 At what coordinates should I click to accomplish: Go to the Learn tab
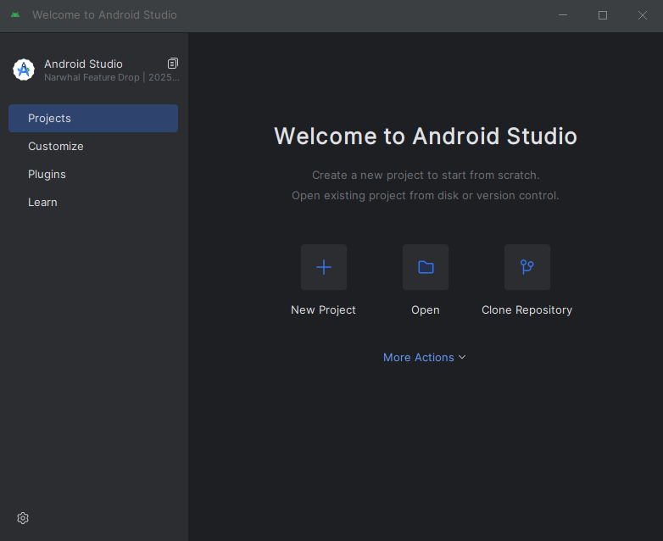pyautogui.click(x=93, y=202)
